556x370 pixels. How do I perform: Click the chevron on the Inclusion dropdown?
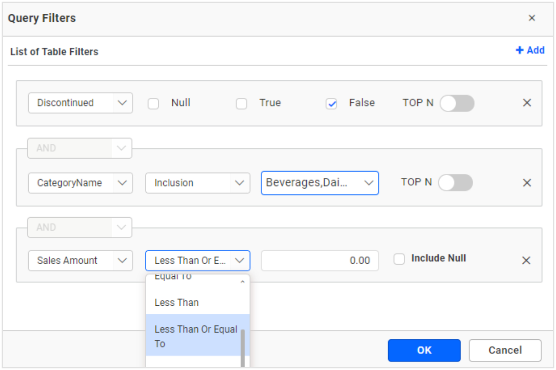click(x=240, y=183)
